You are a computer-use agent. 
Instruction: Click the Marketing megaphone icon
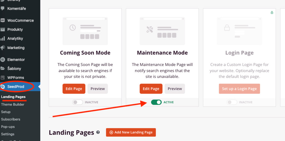click(3, 48)
